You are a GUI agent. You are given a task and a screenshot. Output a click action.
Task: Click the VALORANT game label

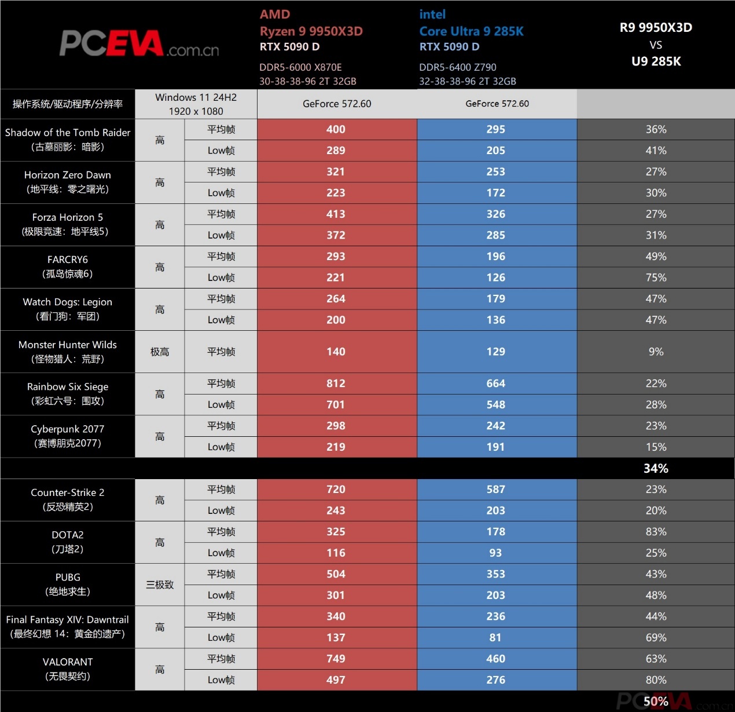coord(68,669)
